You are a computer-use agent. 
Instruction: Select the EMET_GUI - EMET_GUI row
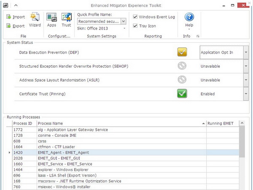[126, 158]
